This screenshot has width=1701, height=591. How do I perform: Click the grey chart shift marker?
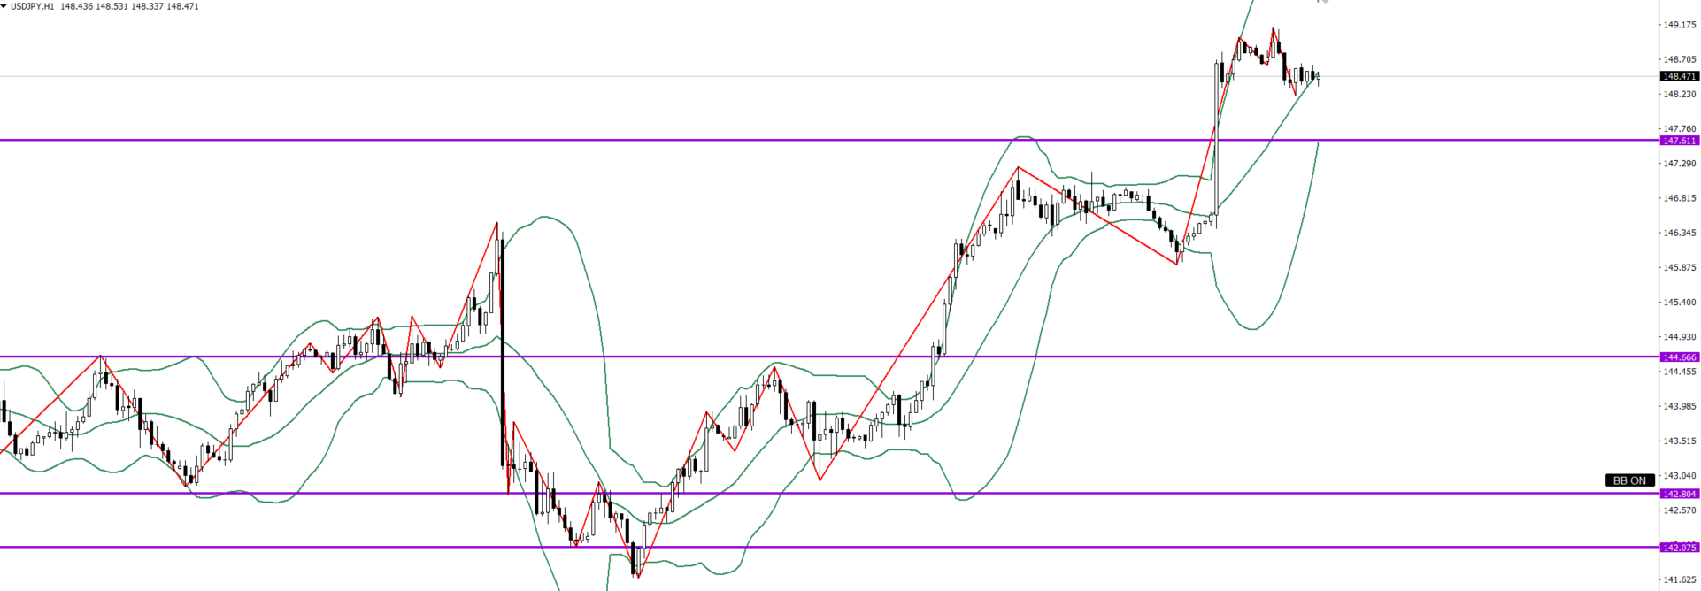tap(1324, 2)
